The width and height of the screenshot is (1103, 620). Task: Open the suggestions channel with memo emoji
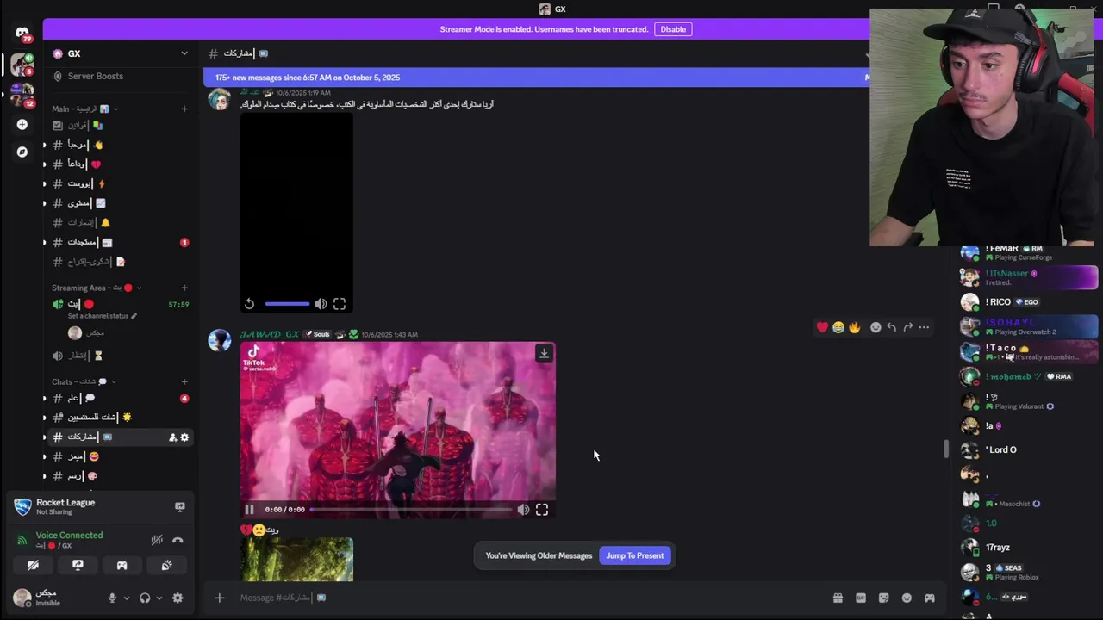[x=119, y=262]
